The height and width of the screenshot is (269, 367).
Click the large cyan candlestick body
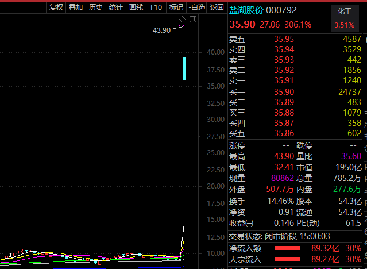[184, 68]
